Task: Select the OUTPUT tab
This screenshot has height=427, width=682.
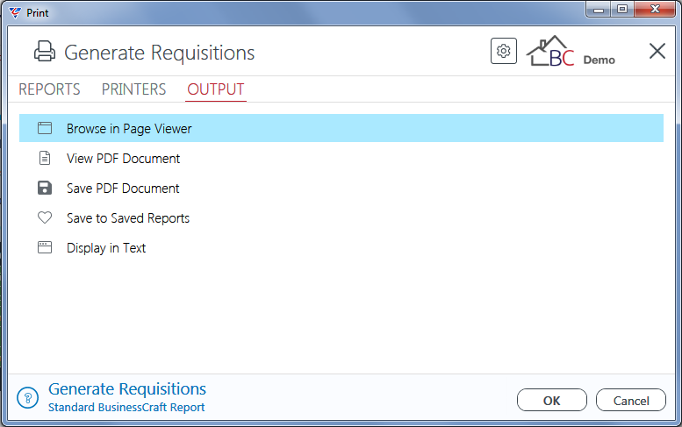Action: pos(216,89)
